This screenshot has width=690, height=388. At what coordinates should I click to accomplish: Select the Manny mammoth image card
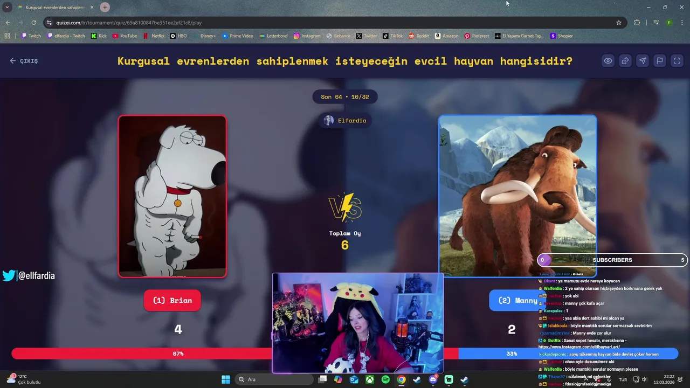tap(517, 196)
